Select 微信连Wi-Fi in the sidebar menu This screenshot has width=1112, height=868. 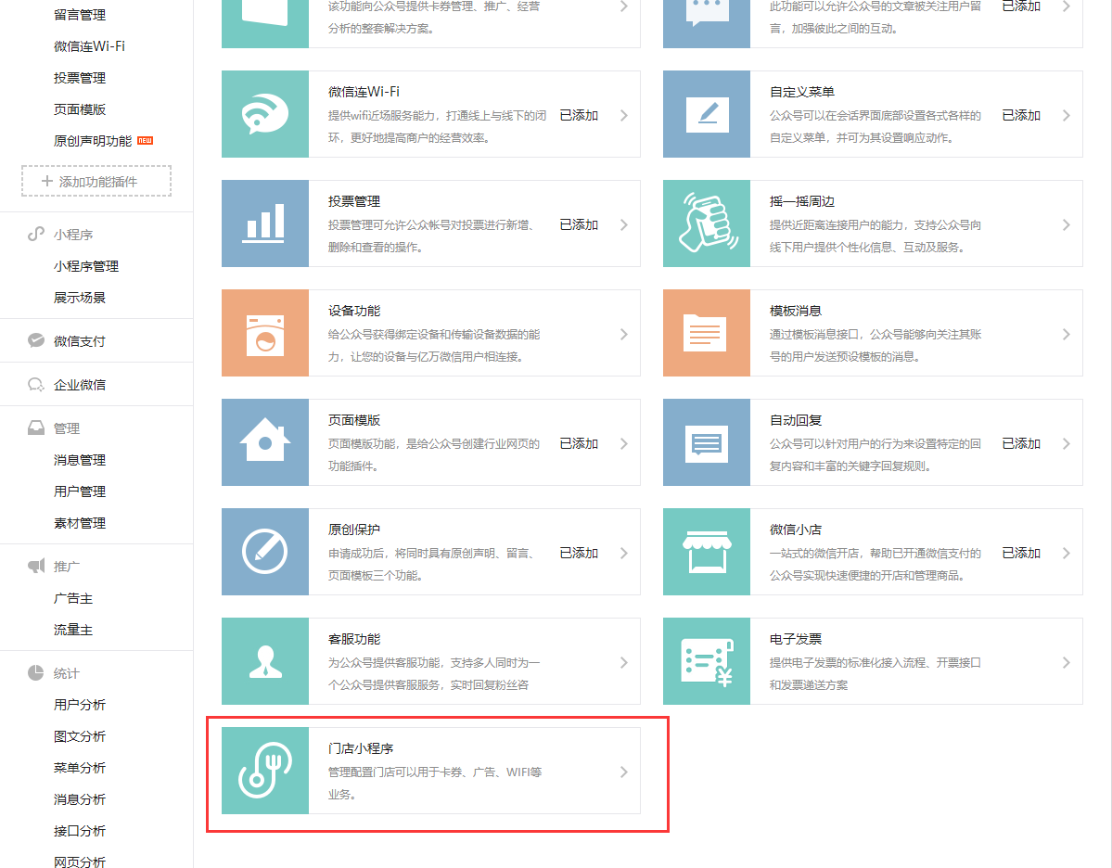(89, 46)
